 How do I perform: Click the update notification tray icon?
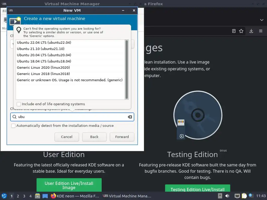point(251,196)
